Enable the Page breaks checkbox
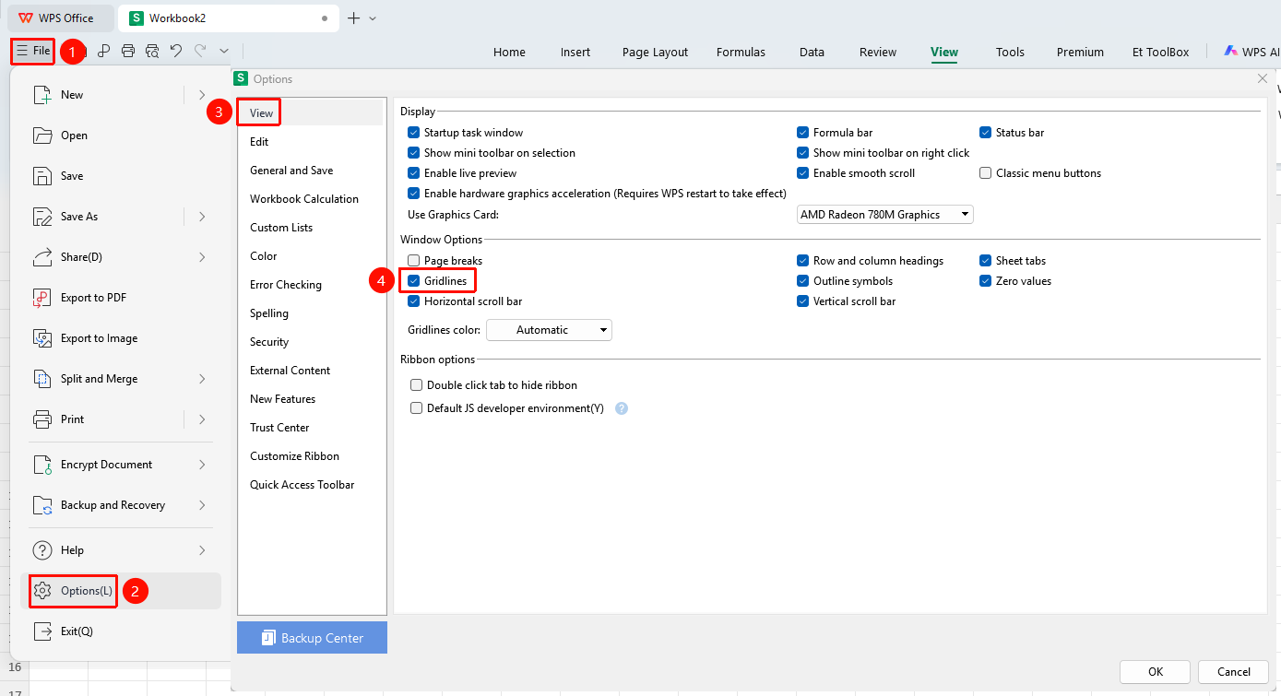The width and height of the screenshot is (1281, 696). point(414,261)
